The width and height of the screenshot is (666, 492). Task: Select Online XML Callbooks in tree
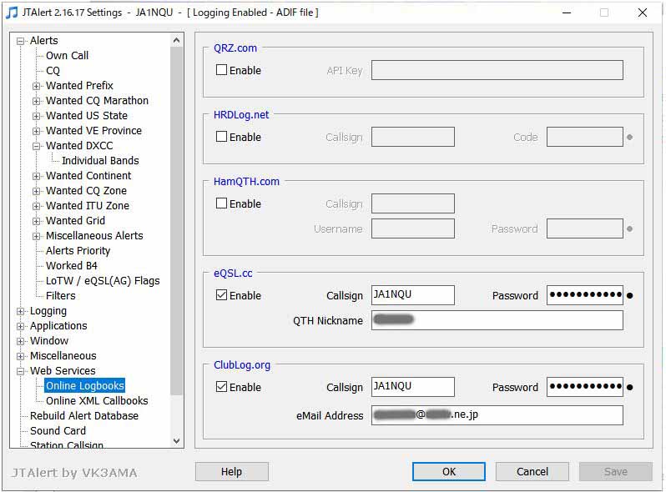point(97,400)
